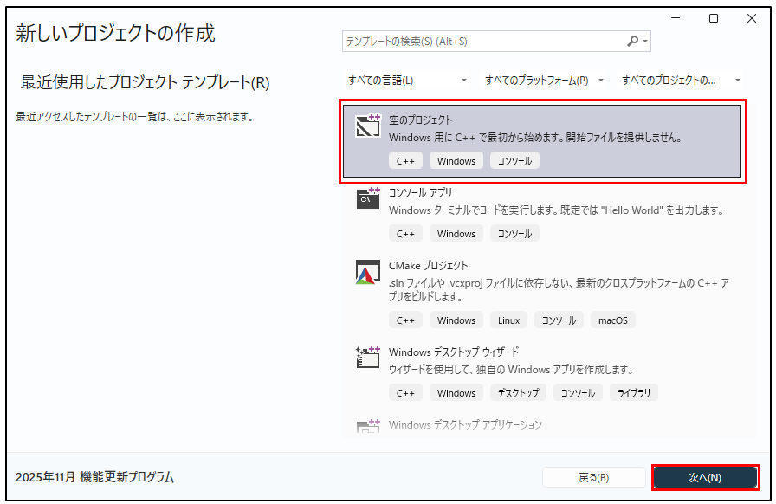Click the search magnifier icon

point(633,41)
